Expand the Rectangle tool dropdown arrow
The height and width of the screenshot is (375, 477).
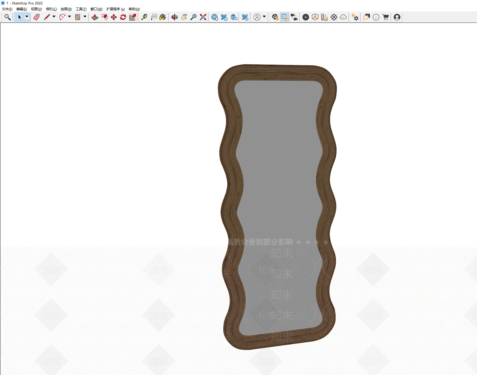pyautogui.click(x=85, y=17)
